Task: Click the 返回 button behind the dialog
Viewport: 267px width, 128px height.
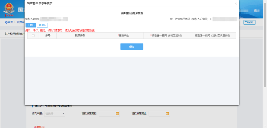Action: pos(249,22)
